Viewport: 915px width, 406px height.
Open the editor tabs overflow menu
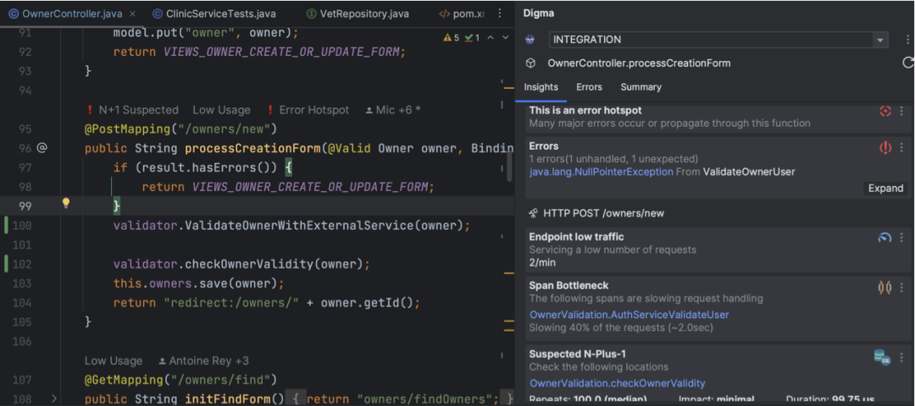tap(500, 14)
